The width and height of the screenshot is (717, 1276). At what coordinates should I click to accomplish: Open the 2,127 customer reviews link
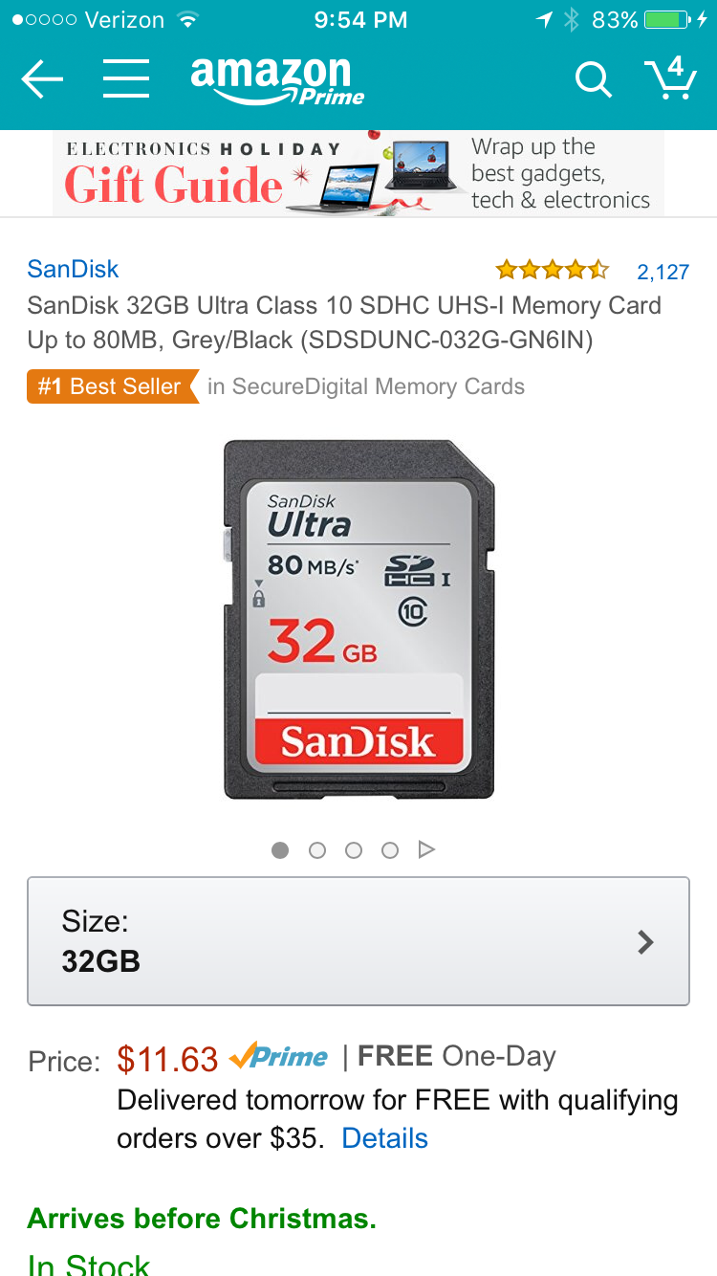(x=663, y=272)
